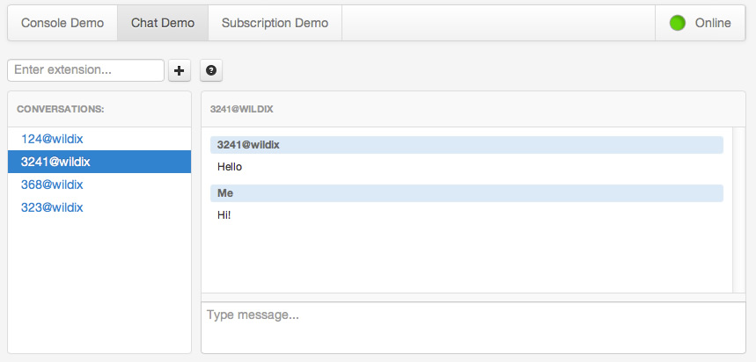Click the plus icon to add extension
Viewport: 756px width, 362px height.
click(x=180, y=70)
